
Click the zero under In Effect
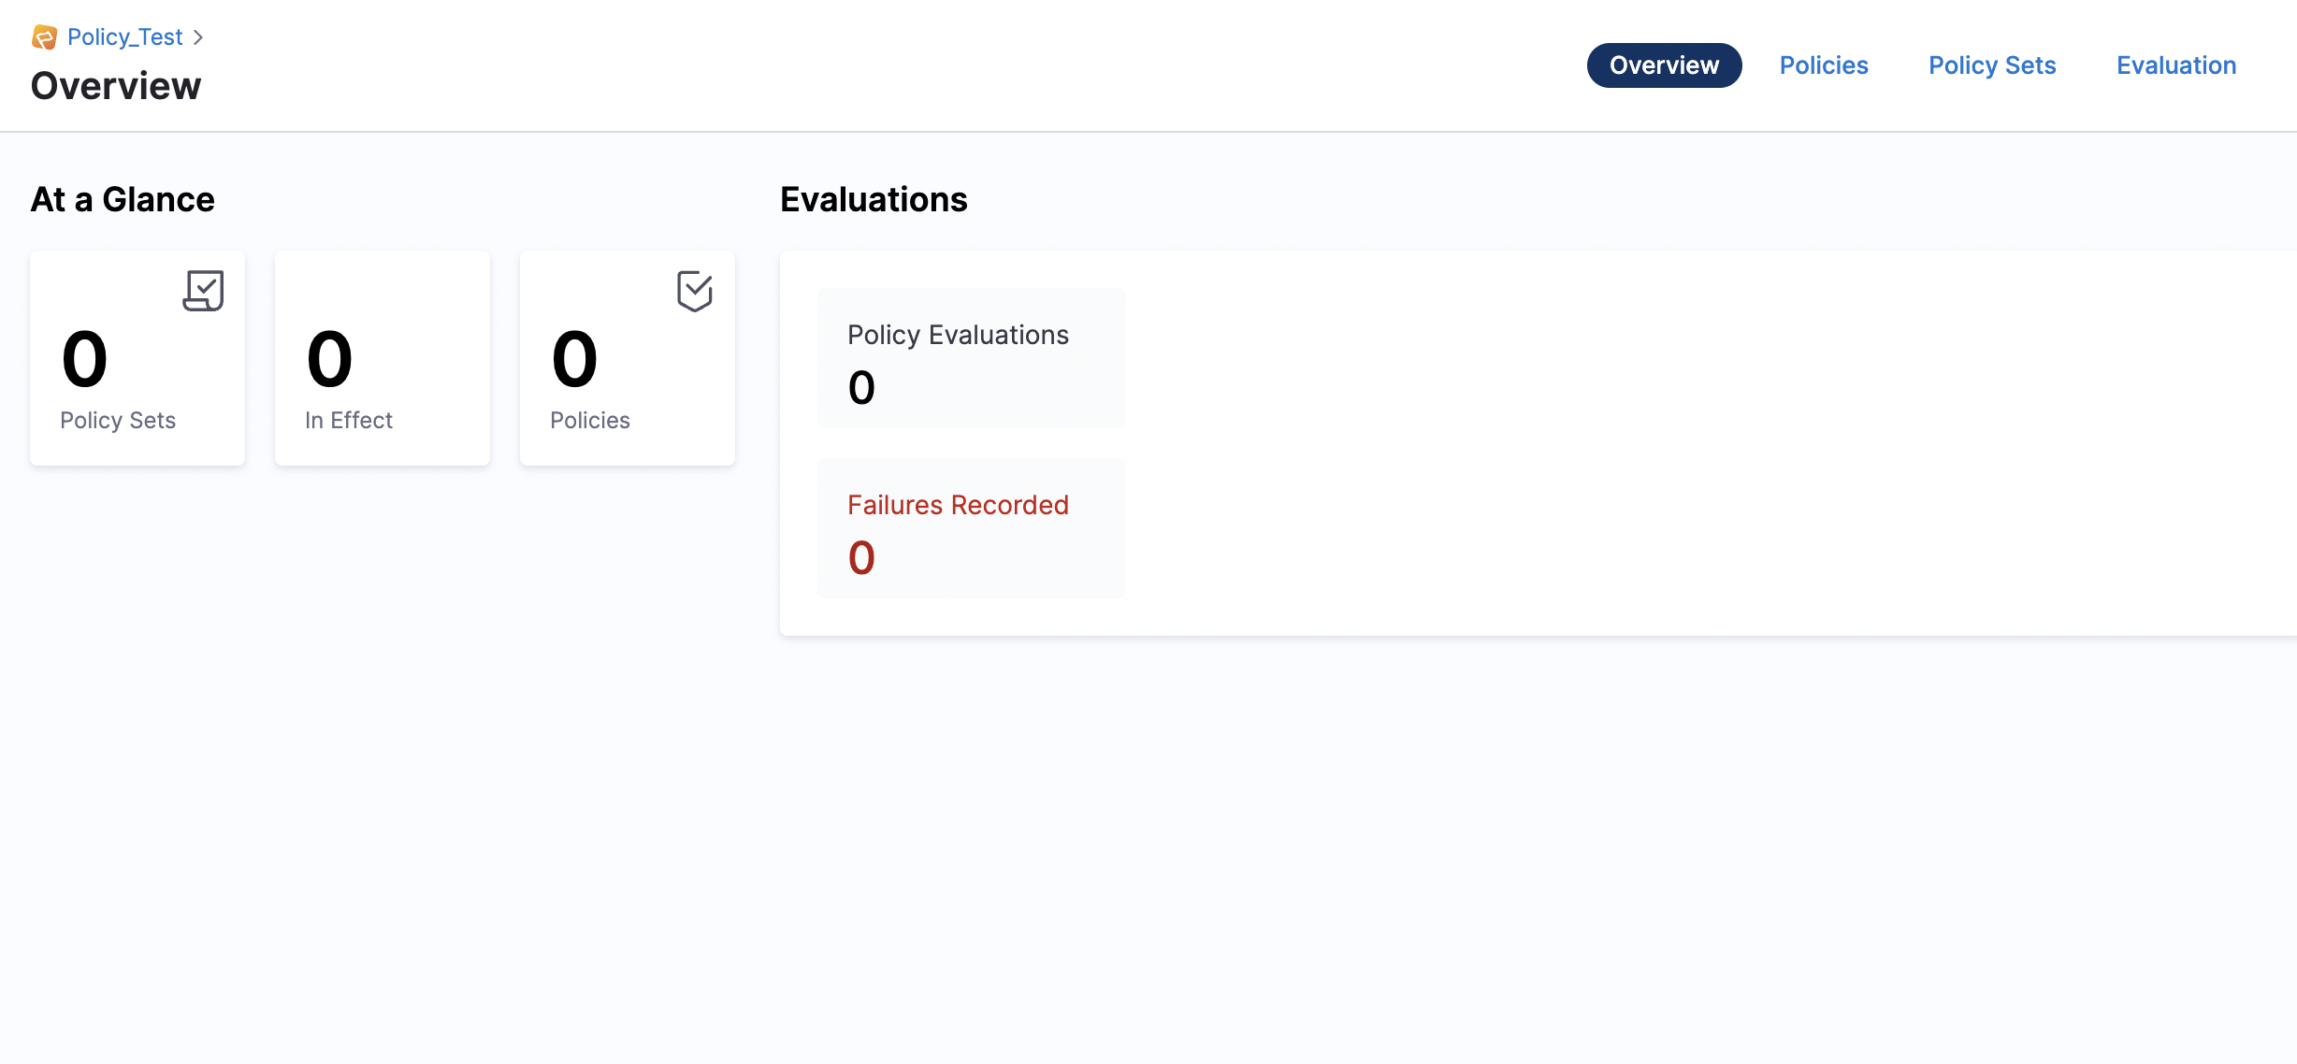[x=328, y=360]
